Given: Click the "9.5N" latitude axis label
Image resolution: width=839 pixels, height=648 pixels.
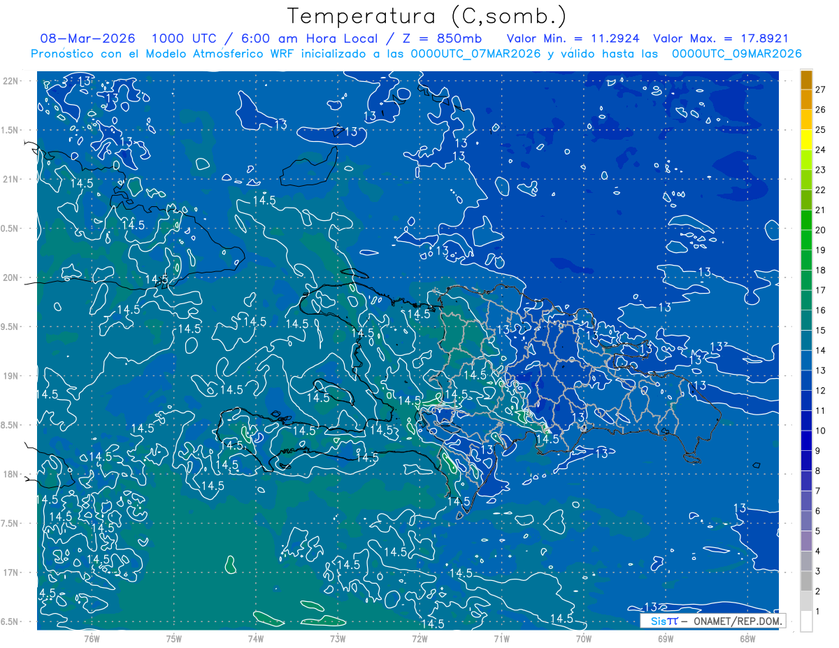Looking at the screenshot, I should coord(10,326).
